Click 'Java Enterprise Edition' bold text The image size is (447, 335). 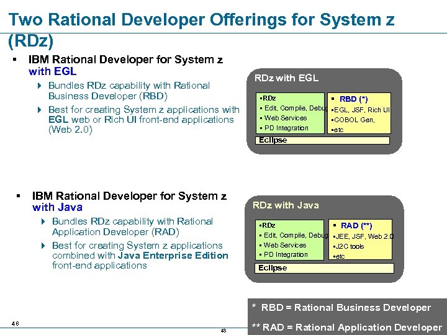point(173,255)
